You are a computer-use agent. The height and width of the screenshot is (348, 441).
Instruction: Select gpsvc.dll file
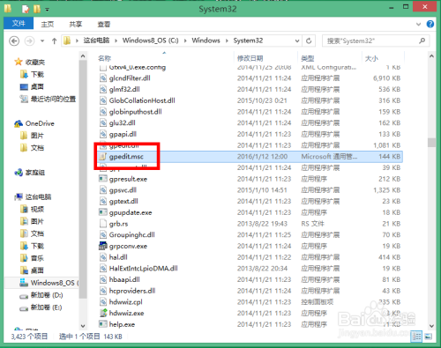(123, 190)
